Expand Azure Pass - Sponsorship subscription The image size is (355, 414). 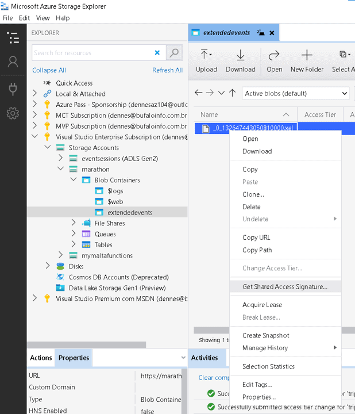point(34,104)
